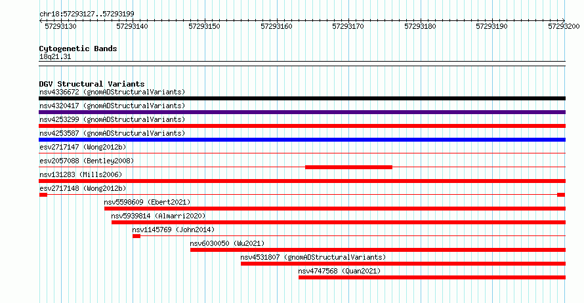Open nsv5598609 (Ebert2021) label
This screenshot has height=303, width=584.
[x=147, y=202]
